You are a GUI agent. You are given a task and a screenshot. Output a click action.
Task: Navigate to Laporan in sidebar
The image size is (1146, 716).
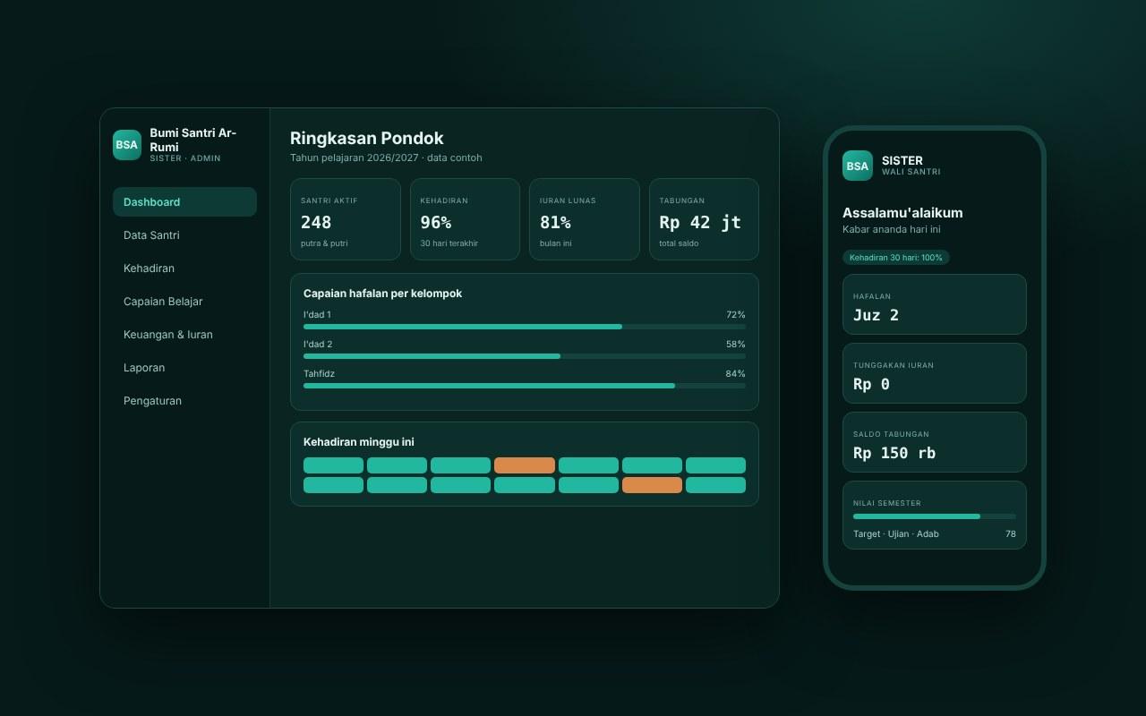pos(184,368)
